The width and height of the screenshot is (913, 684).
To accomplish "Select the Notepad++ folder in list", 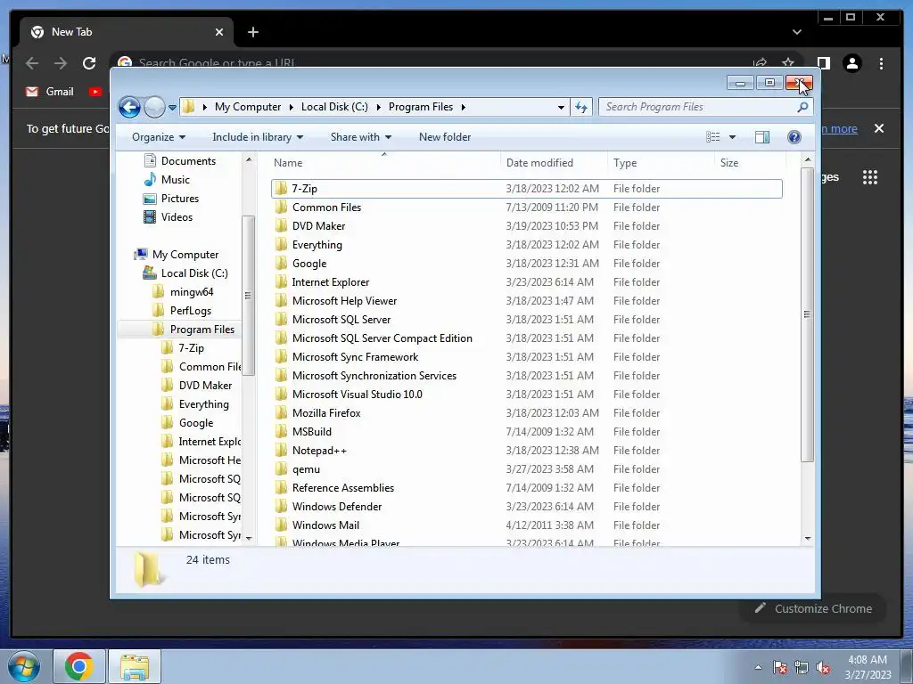I will point(526,450).
